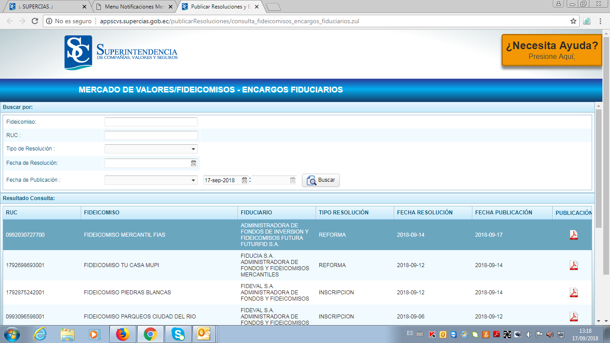Switch to the SUPERCIAS tab
This screenshot has height=343, width=610.
[x=45, y=7]
